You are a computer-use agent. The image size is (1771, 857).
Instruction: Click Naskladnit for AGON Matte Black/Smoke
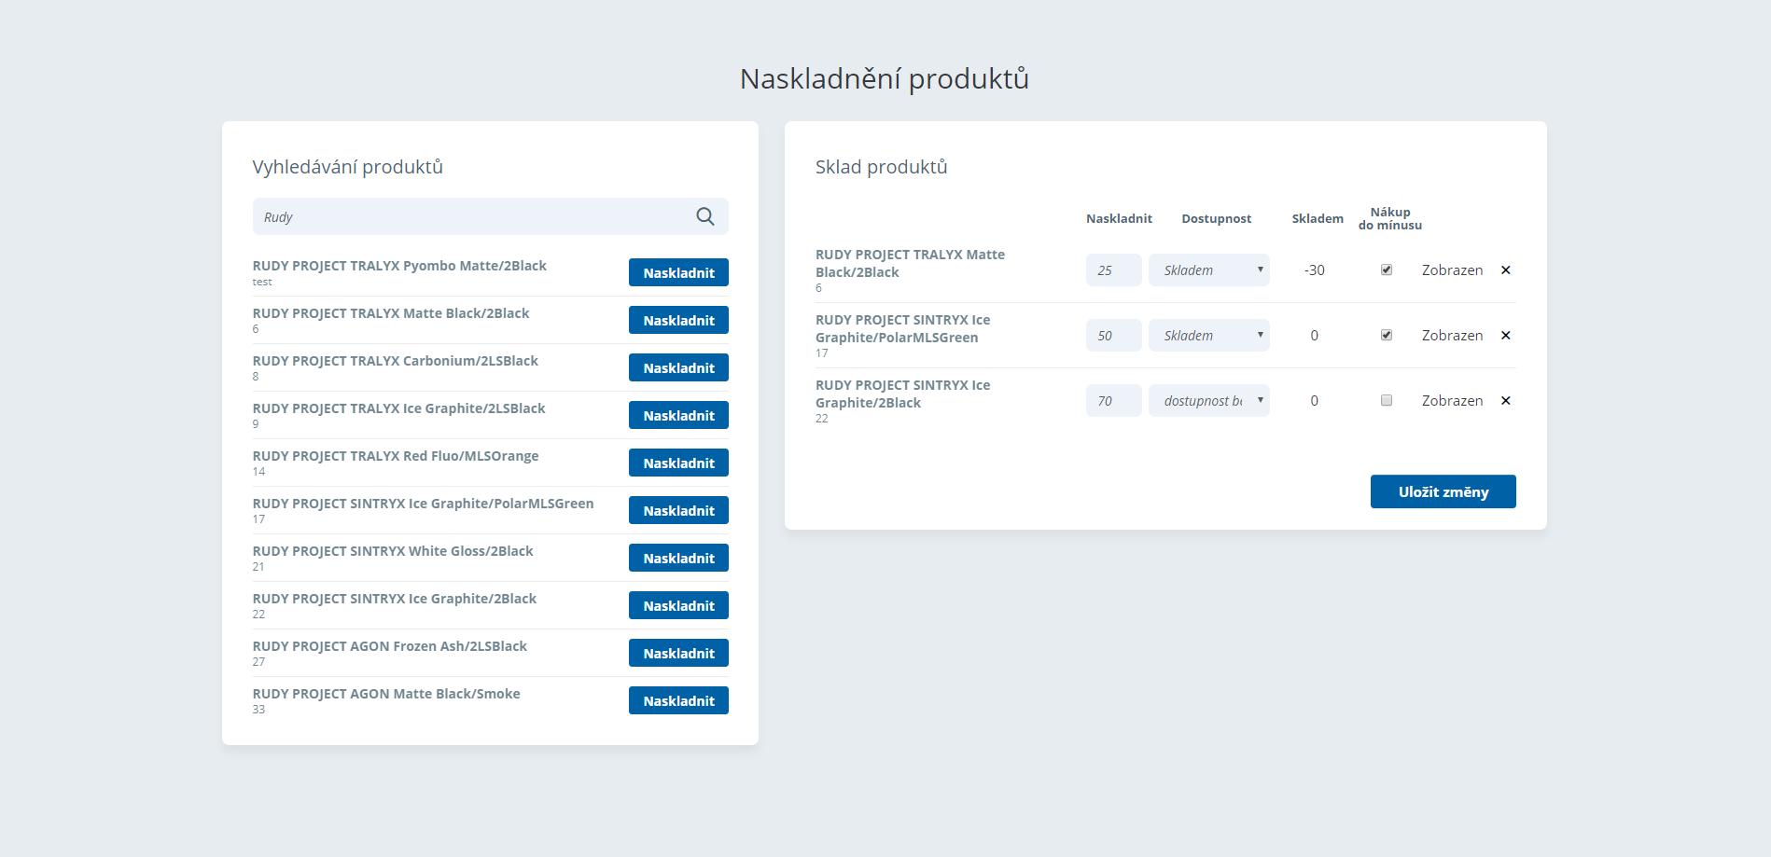click(x=678, y=700)
